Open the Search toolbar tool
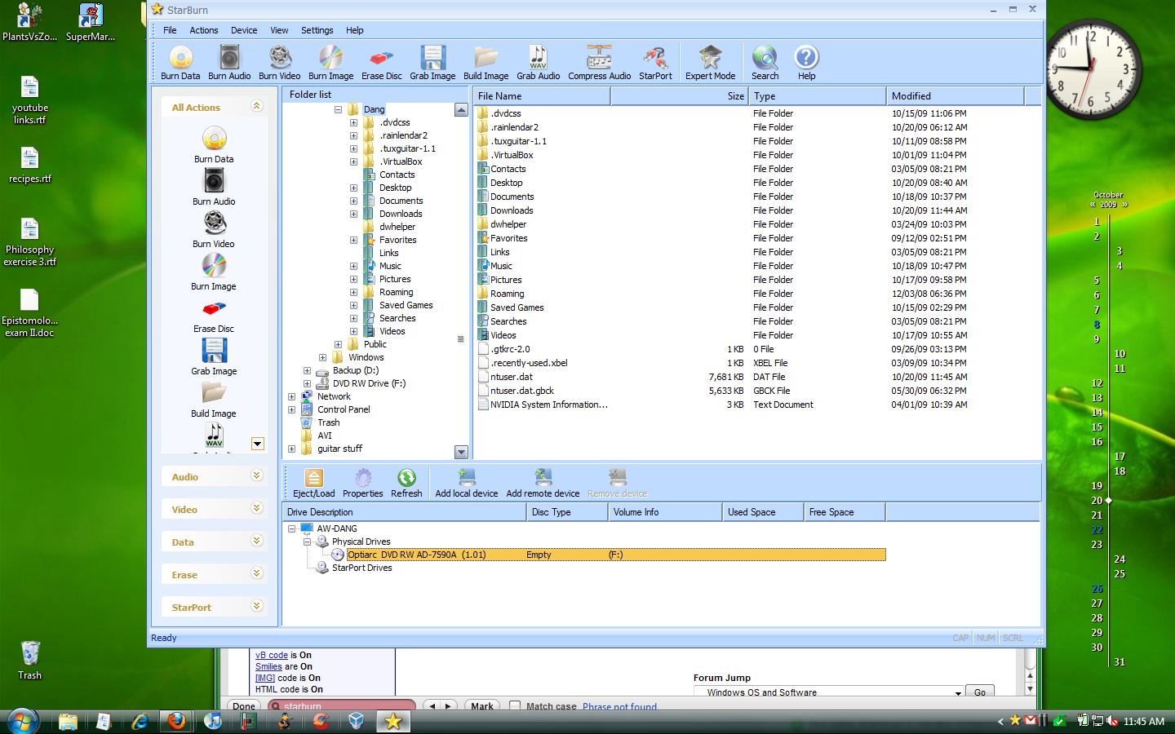Screen dimensions: 1175x734 [765, 63]
